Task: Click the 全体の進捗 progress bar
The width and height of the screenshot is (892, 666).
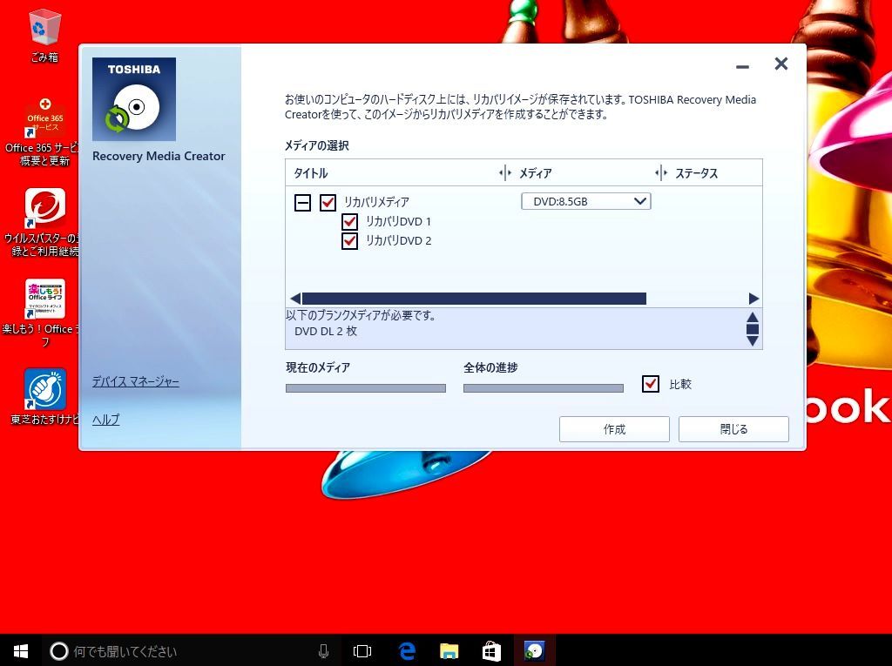Action: tap(544, 388)
